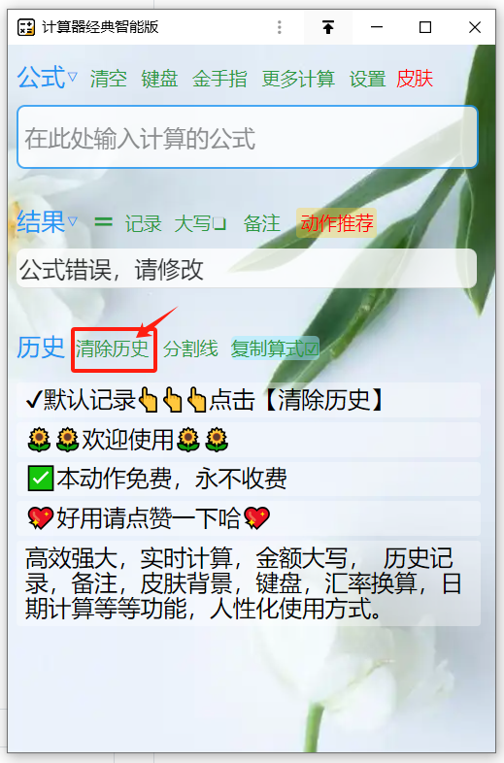Open the red 皮肤 skin option

[x=415, y=79]
